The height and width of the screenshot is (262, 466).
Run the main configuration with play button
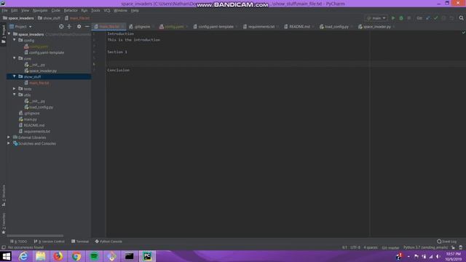click(x=393, y=18)
